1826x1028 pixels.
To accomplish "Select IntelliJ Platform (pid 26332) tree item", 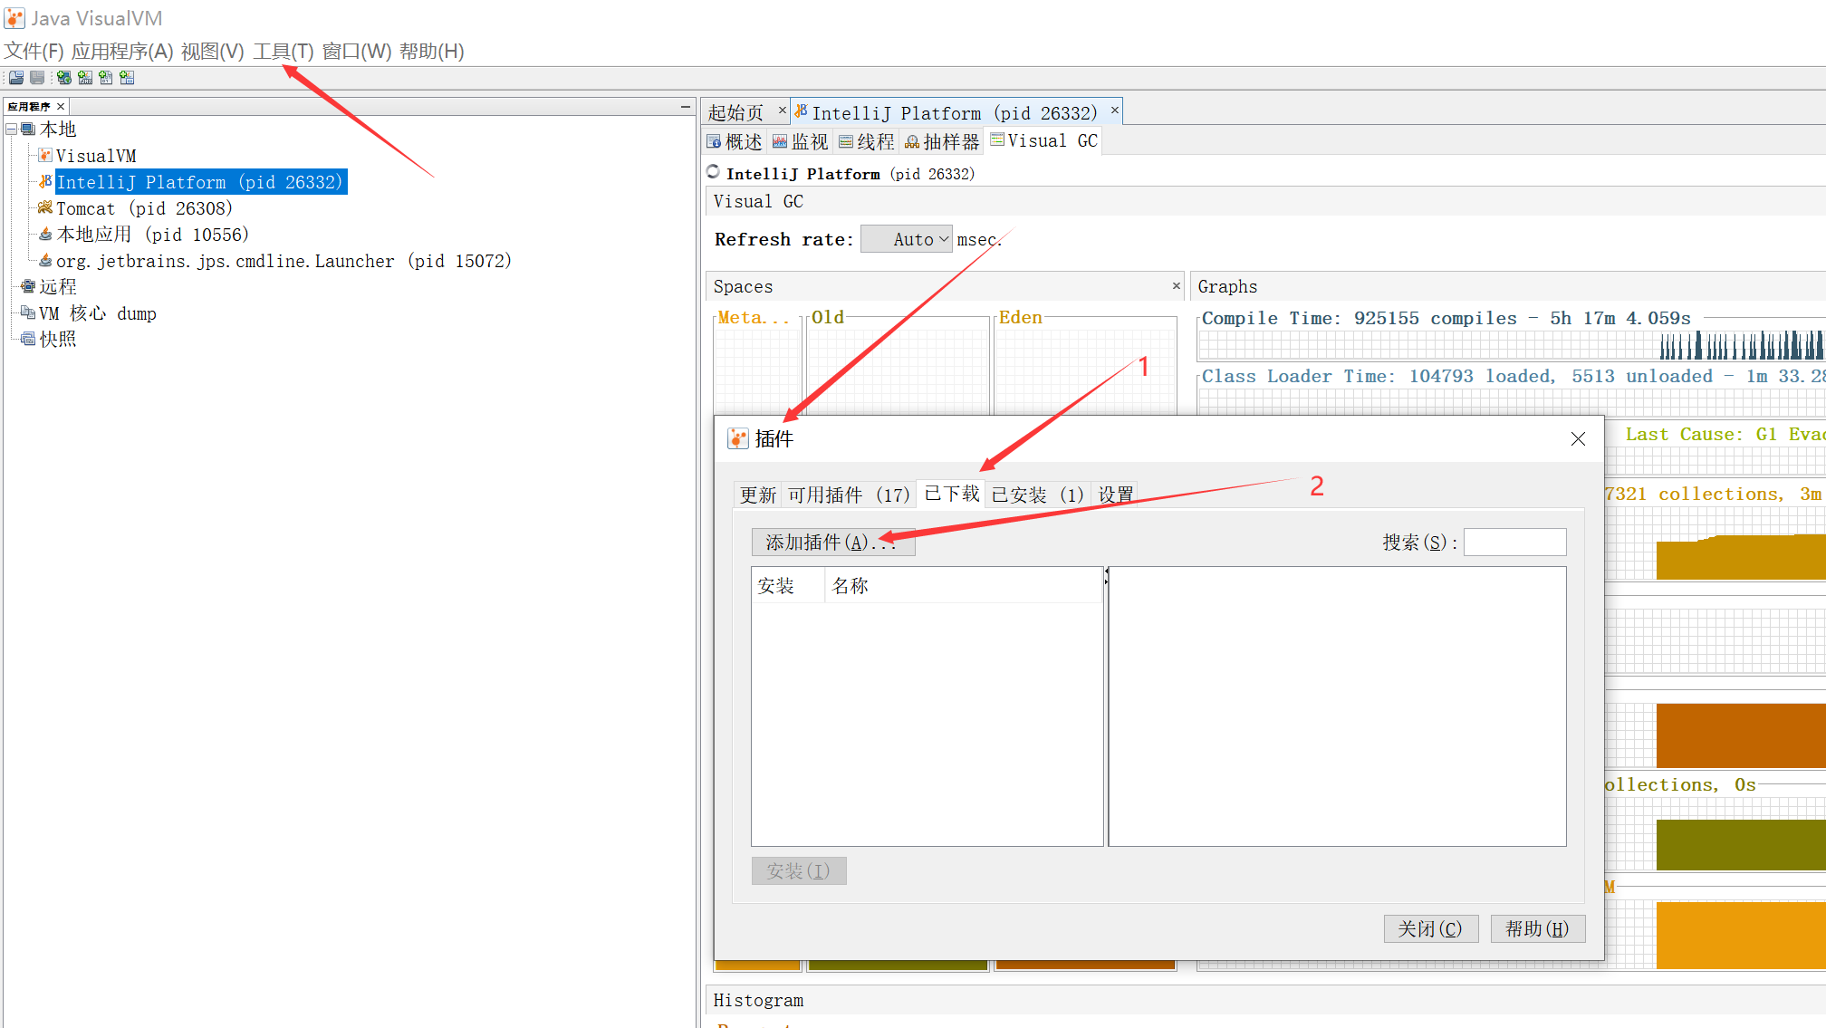I will pos(200,182).
